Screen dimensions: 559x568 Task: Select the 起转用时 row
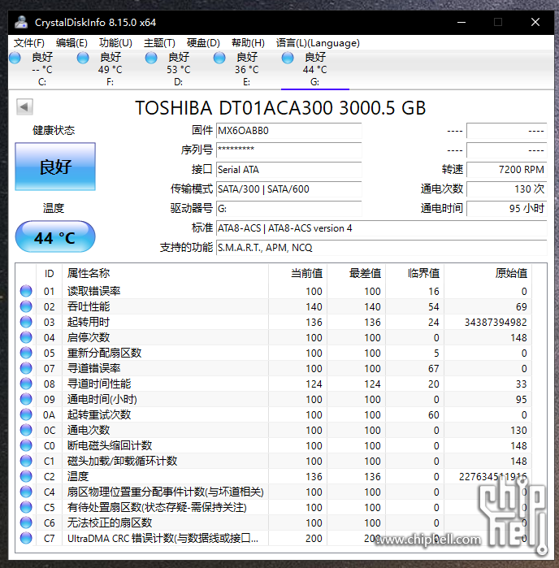274,322
